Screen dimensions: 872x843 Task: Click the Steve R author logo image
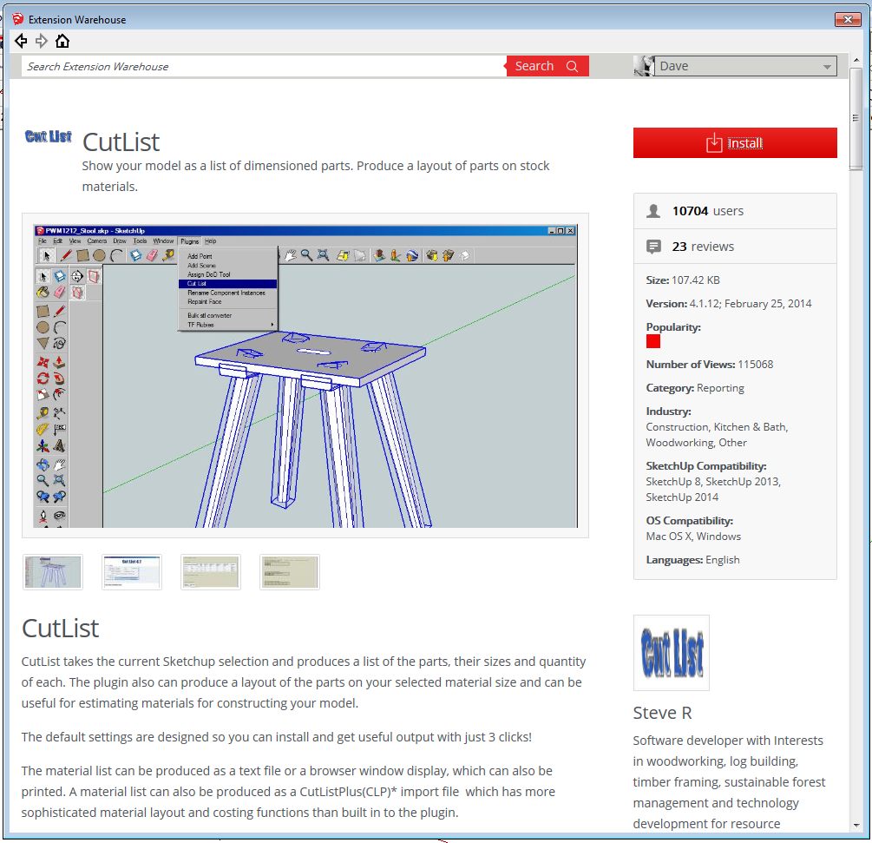671,653
